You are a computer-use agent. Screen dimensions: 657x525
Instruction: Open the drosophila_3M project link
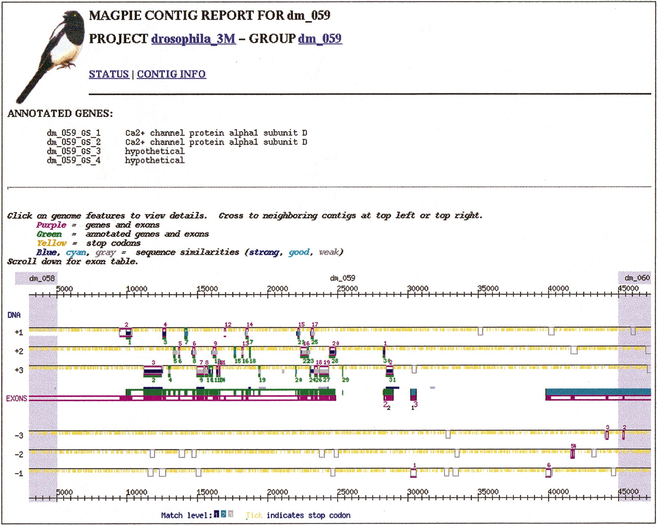point(193,39)
